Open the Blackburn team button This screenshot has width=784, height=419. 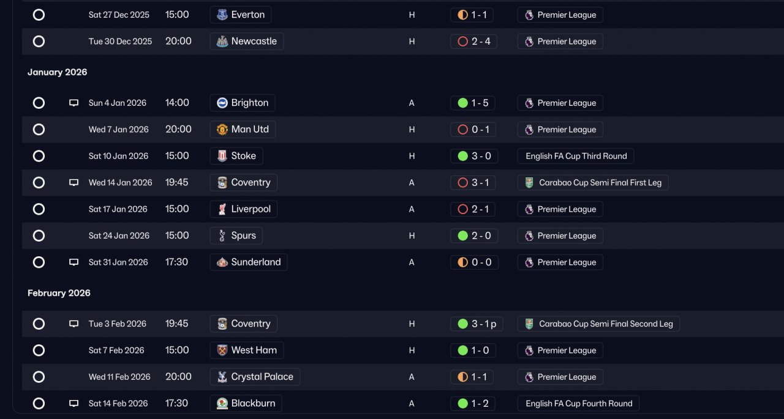point(246,403)
